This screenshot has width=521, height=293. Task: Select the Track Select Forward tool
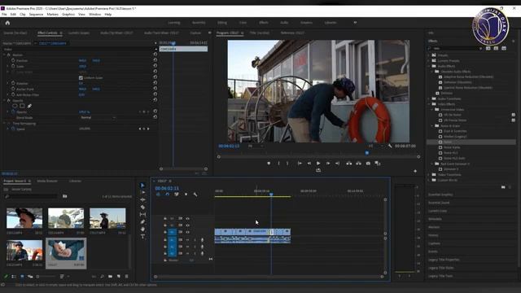pos(142,192)
